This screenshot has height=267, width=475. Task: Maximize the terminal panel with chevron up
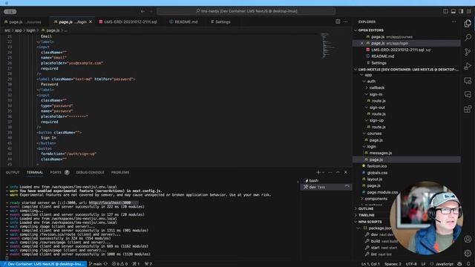338,172
